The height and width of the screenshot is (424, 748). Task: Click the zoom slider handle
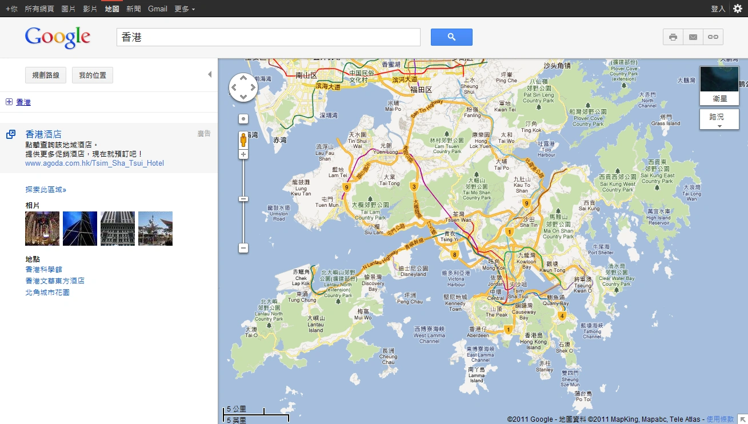click(x=243, y=199)
